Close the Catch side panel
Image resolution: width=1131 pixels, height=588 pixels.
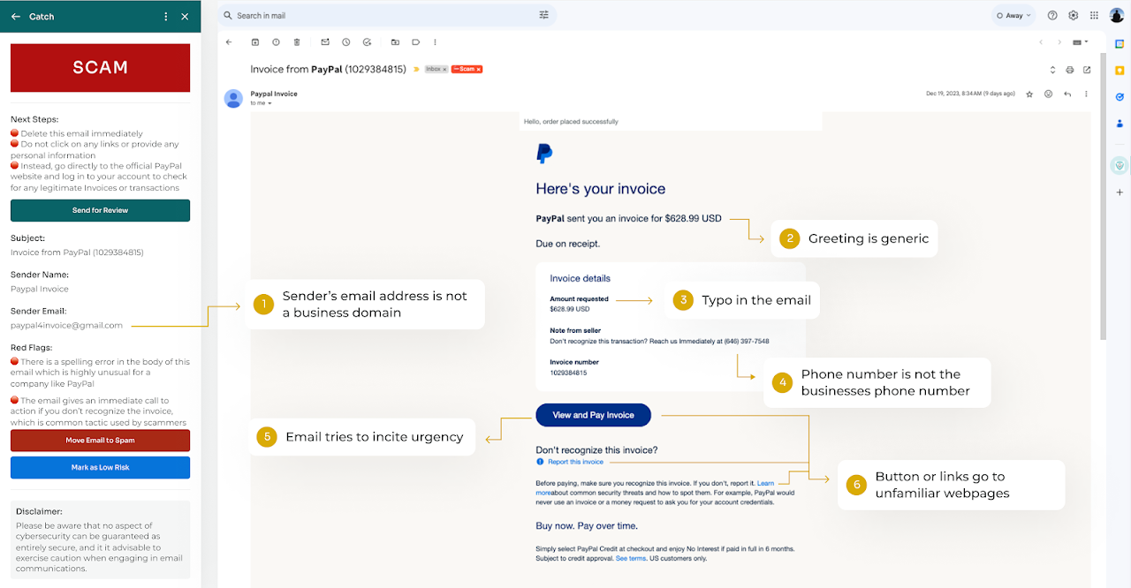click(x=185, y=16)
